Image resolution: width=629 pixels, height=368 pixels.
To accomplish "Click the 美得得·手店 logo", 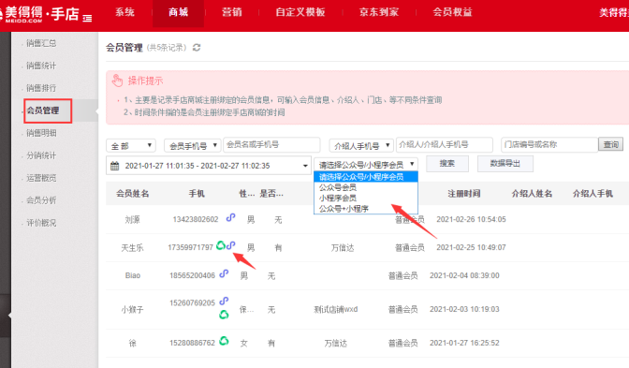I will point(40,14).
